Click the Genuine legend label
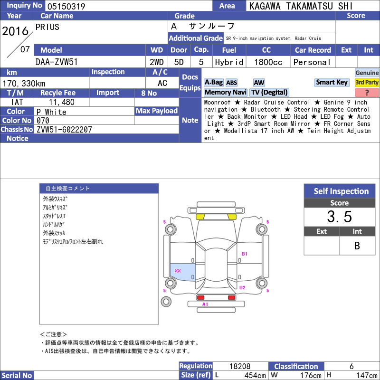Image resolution: width=380 pixels, height=380 pixels. 367,73
